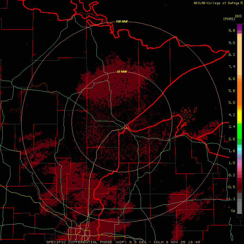Click the 9.0 value on the color scale
Screen dimensions: 244x244
232,43
